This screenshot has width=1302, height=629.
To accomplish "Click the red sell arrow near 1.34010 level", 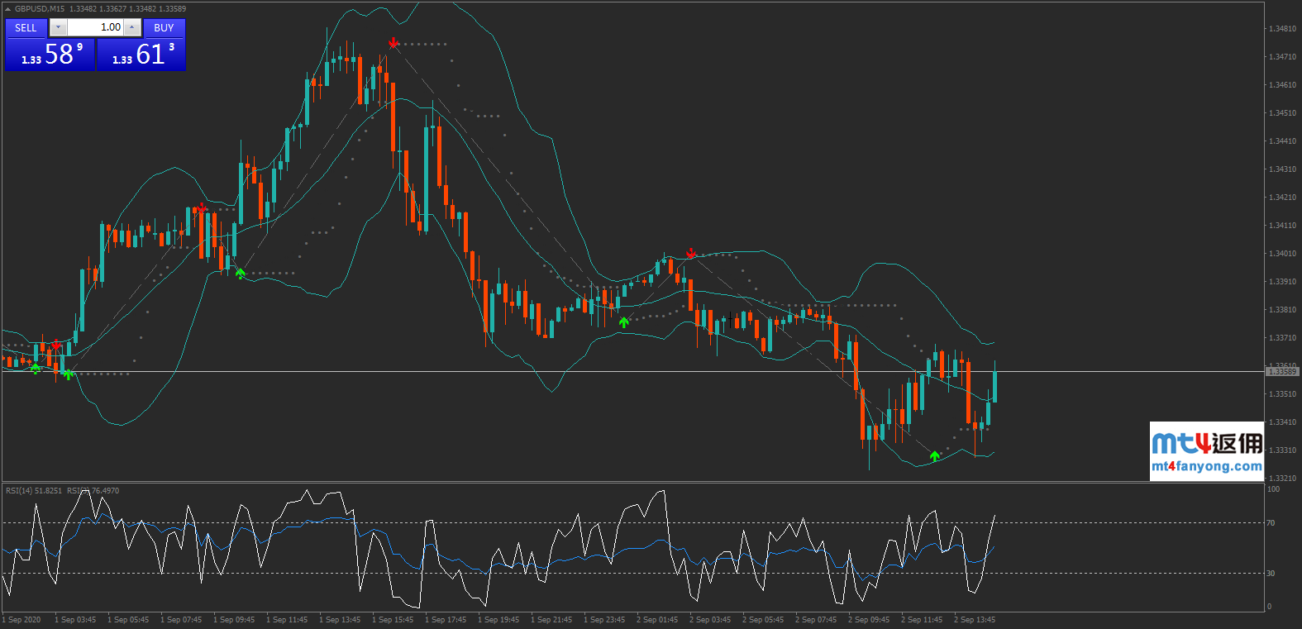I will coord(691,253).
